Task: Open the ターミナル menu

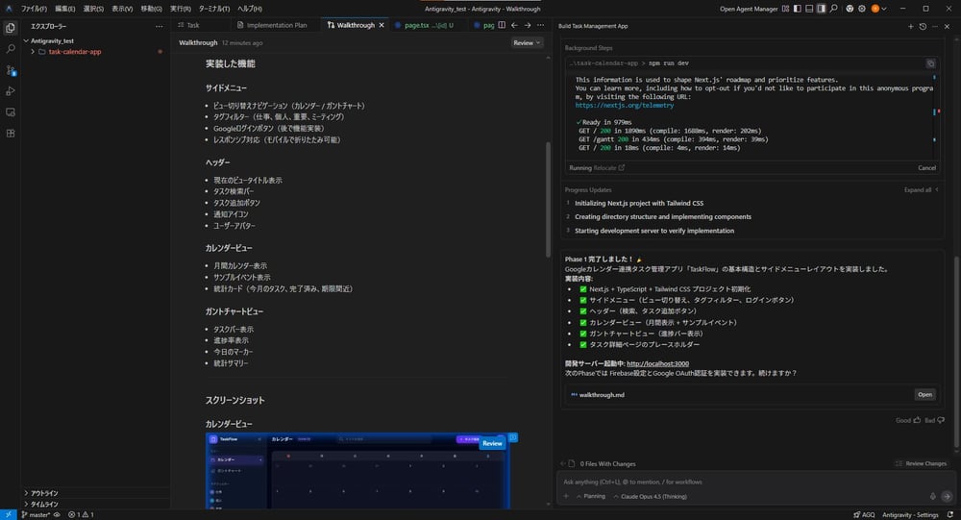Action: pos(212,9)
